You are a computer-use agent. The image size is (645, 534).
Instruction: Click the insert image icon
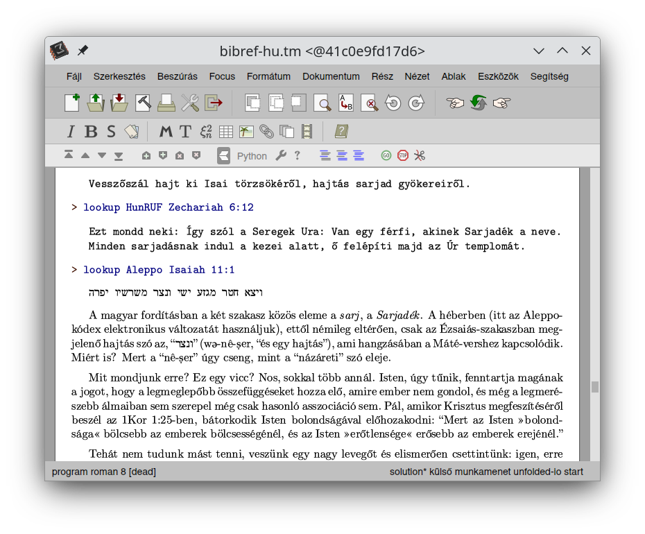coord(246,131)
